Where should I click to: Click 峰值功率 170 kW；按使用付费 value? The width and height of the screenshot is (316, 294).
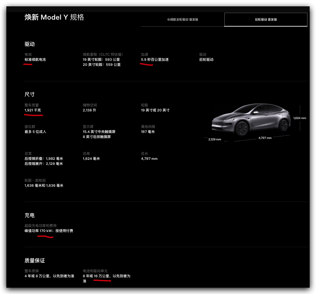click(x=49, y=231)
